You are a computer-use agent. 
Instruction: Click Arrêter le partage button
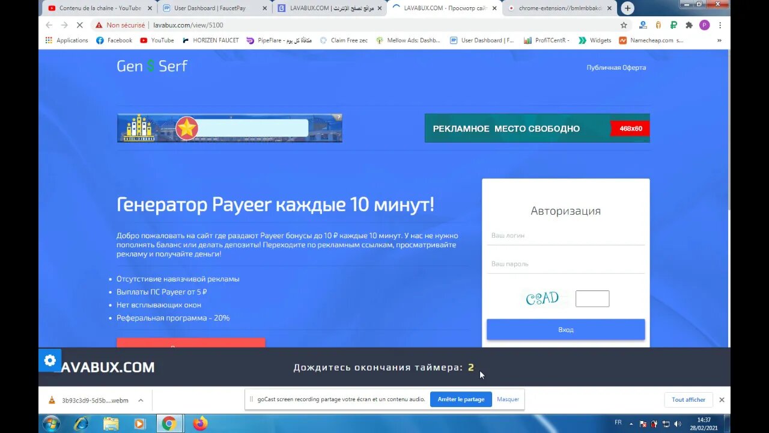tap(461, 399)
